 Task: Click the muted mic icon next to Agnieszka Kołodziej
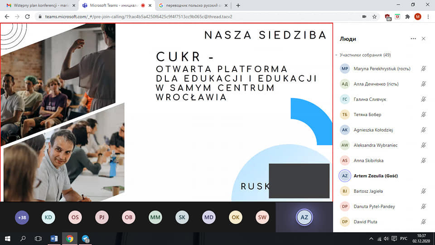pos(423,130)
